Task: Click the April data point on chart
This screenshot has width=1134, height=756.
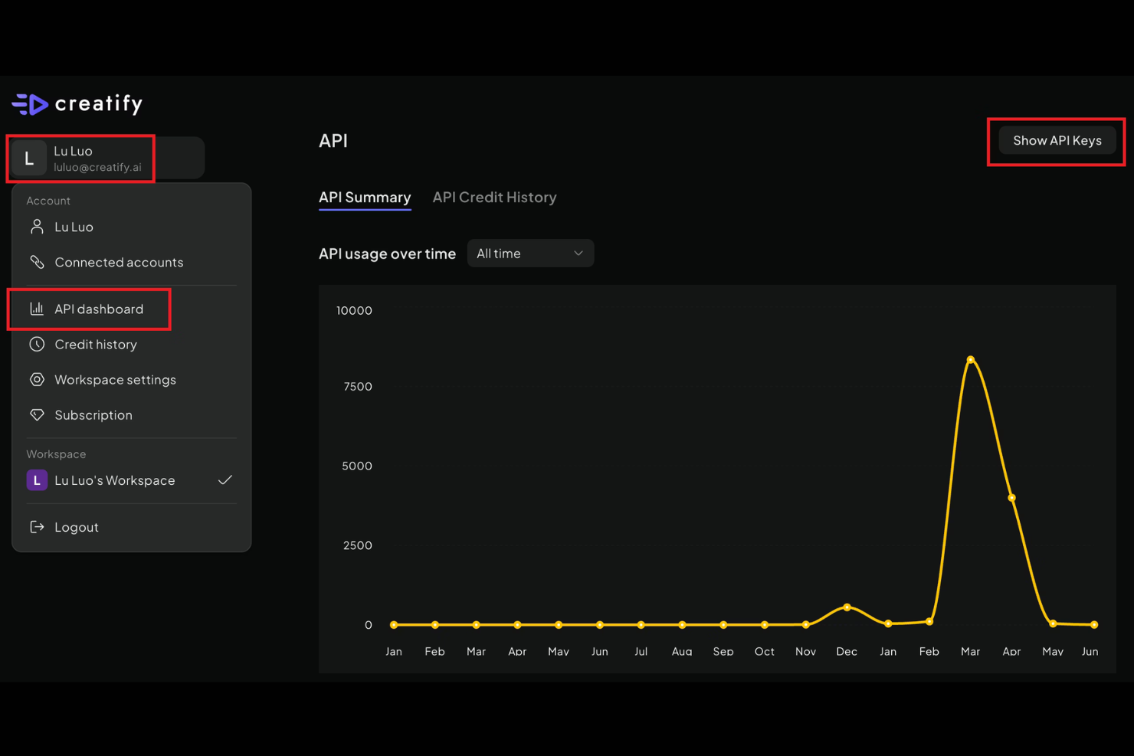Action: coord(1011,498)
